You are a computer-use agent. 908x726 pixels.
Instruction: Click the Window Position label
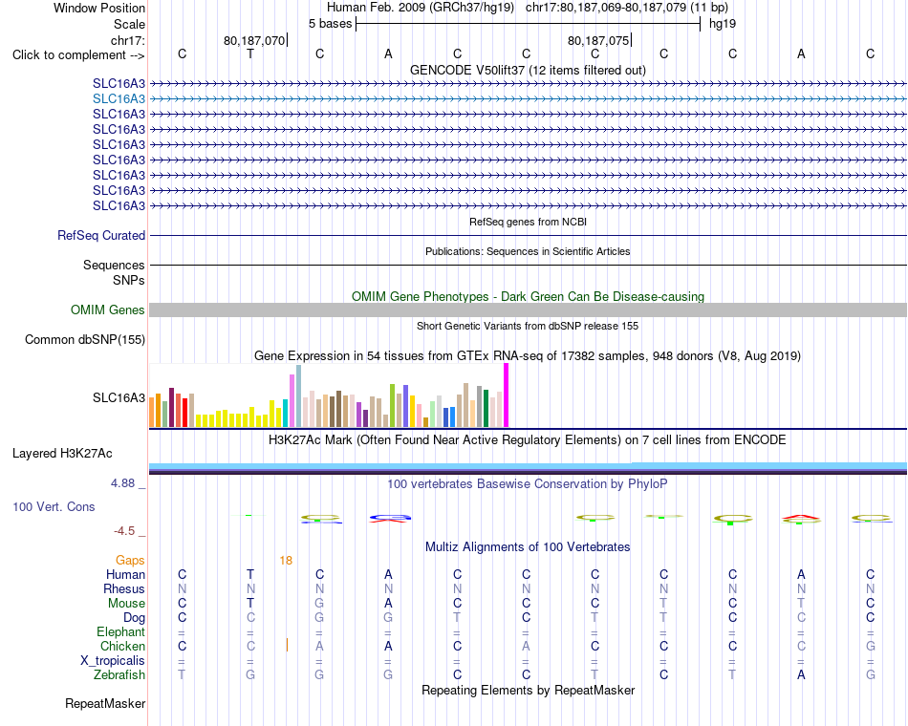click(99, 8)
